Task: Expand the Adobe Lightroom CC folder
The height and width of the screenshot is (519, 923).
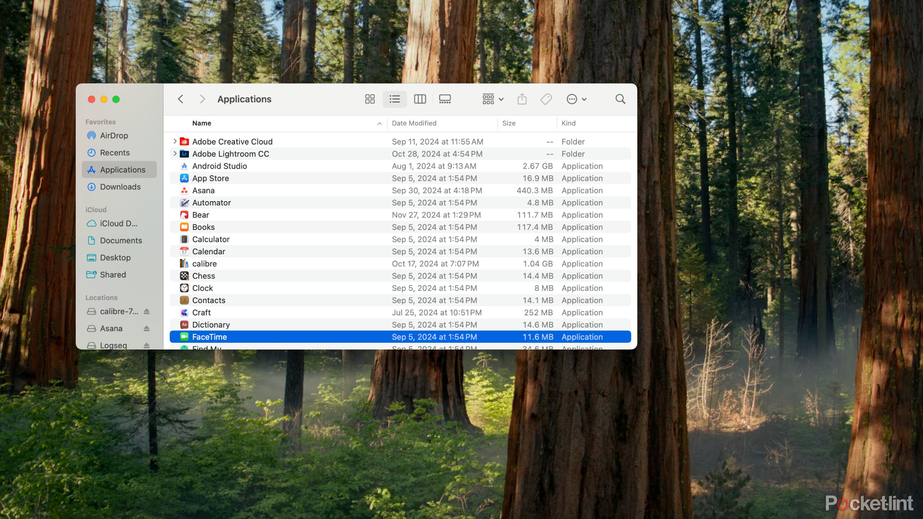Action: coord(175,153)
